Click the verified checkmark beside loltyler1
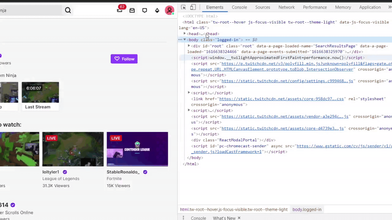This screenshot has height=220, width=392. (65, 172)
